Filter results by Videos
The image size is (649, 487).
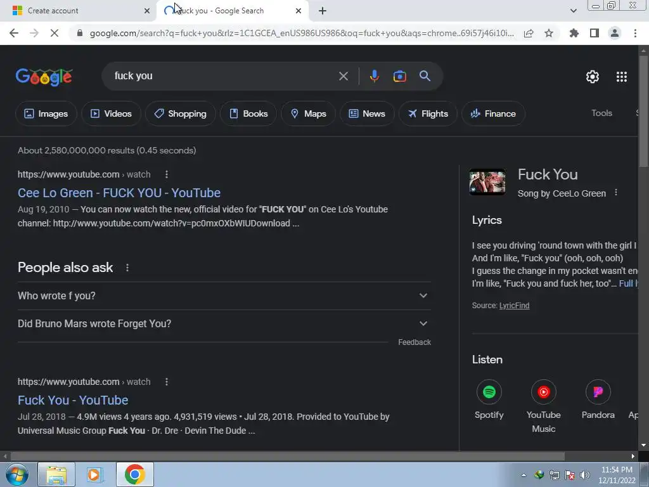pyautogui.click(x=111, y=114)
